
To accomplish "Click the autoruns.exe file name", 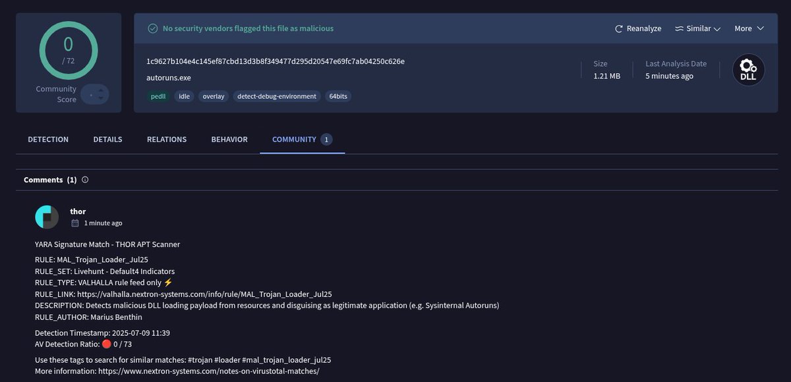I will pos(169,78).
